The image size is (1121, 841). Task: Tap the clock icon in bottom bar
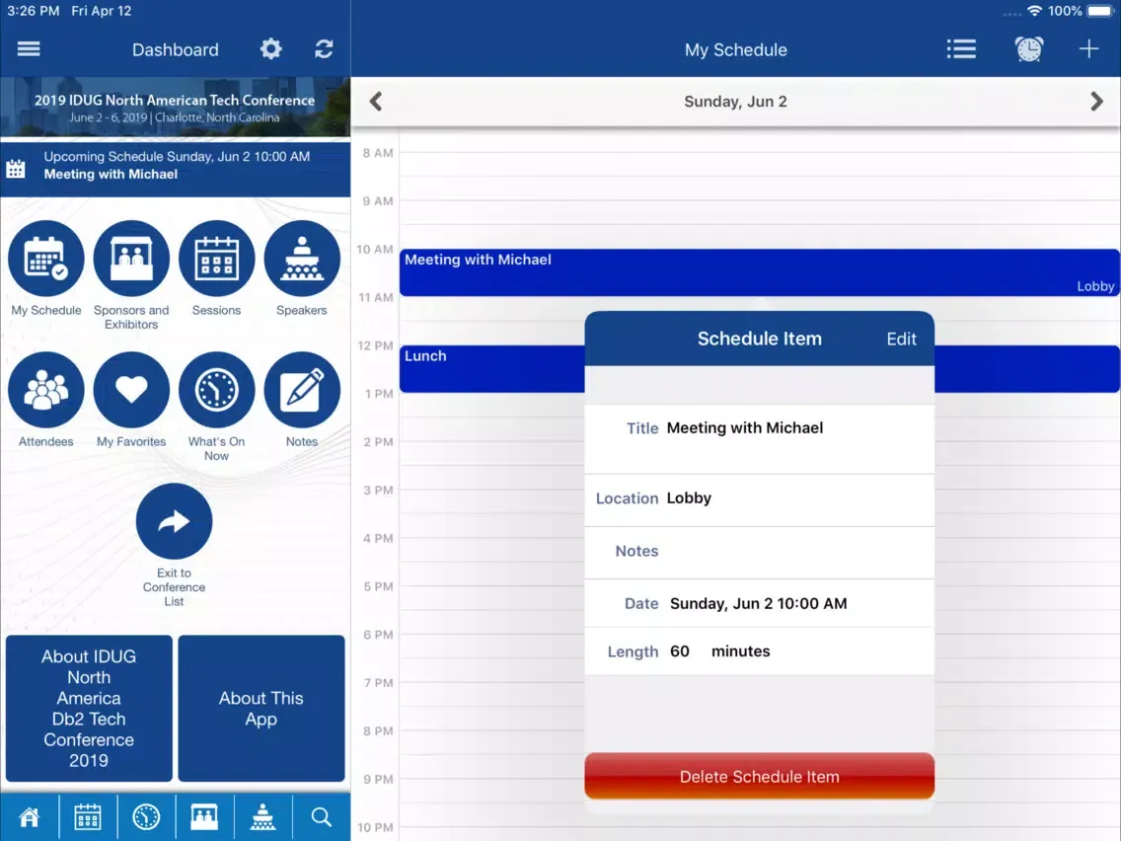(x=146, y=816)
